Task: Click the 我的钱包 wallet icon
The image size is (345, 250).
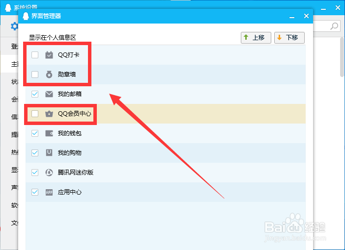Action: [x=49, y=133]
